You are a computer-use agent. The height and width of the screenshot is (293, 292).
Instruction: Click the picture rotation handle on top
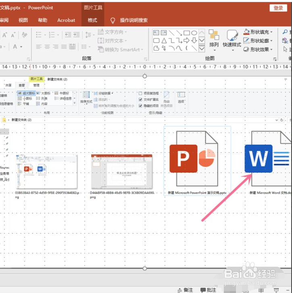click(144, 76)
